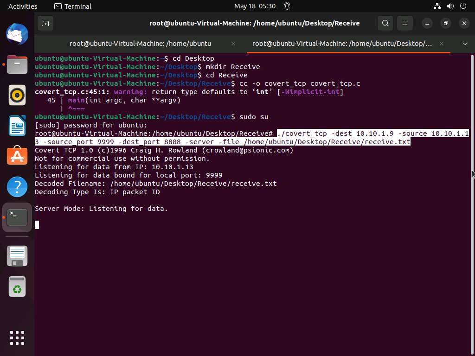Open the text editor in dock

tap(17, 256)
